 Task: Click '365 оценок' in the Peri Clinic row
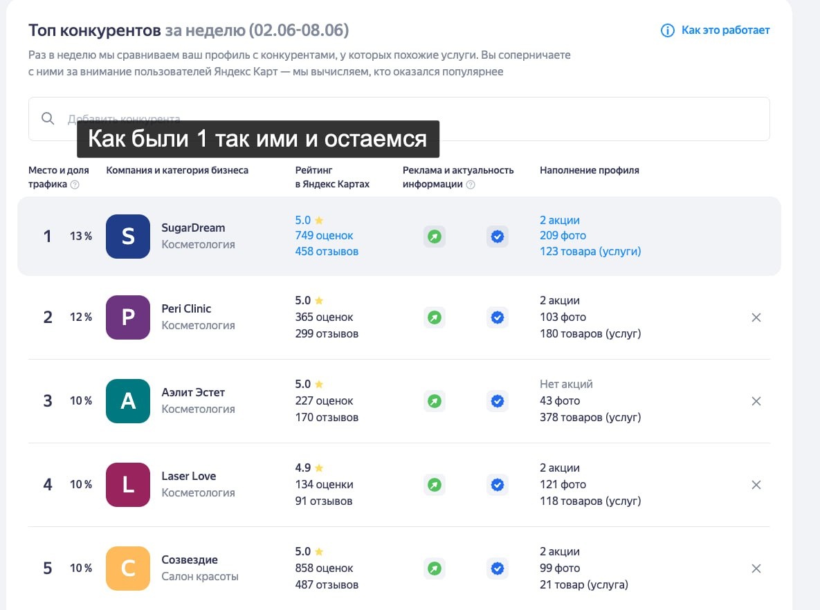(x=325, y=317)
